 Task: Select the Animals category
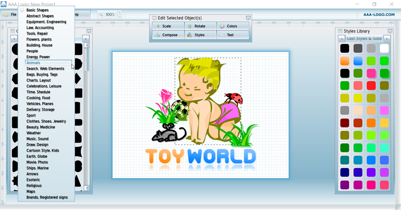pyautogui.click(x=48, y=63)
